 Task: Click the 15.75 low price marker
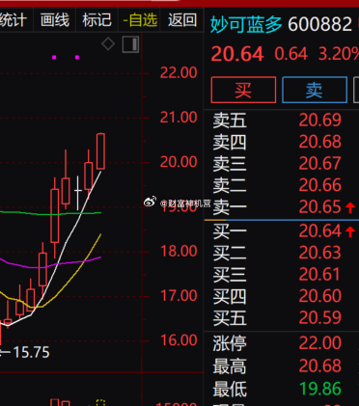pyautogui.click(x=31, y=353)
